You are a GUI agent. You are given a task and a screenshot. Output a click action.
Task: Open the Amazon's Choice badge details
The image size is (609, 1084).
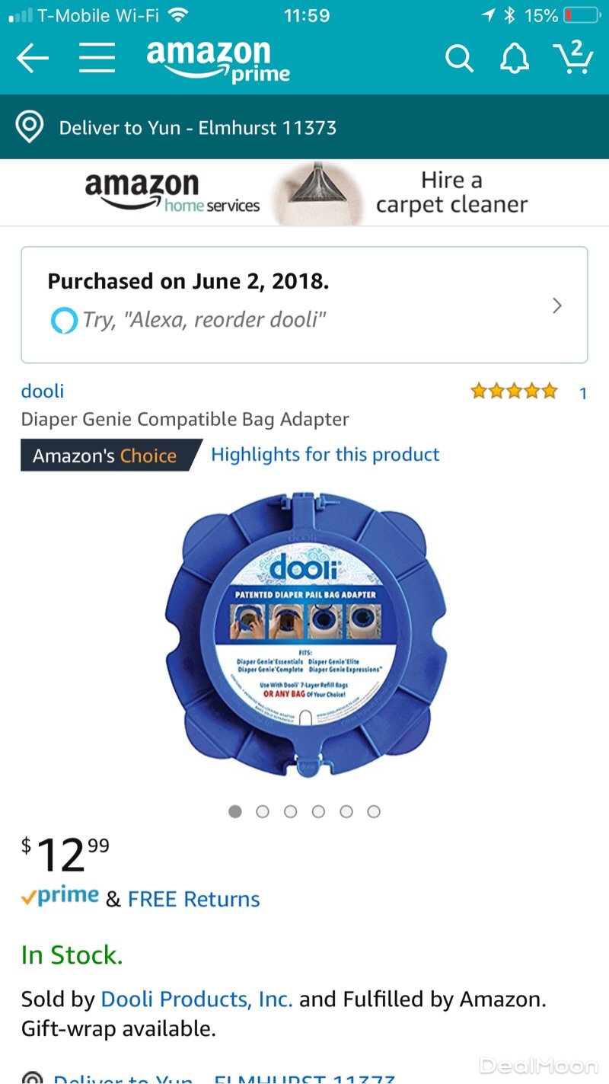[111, 456]
